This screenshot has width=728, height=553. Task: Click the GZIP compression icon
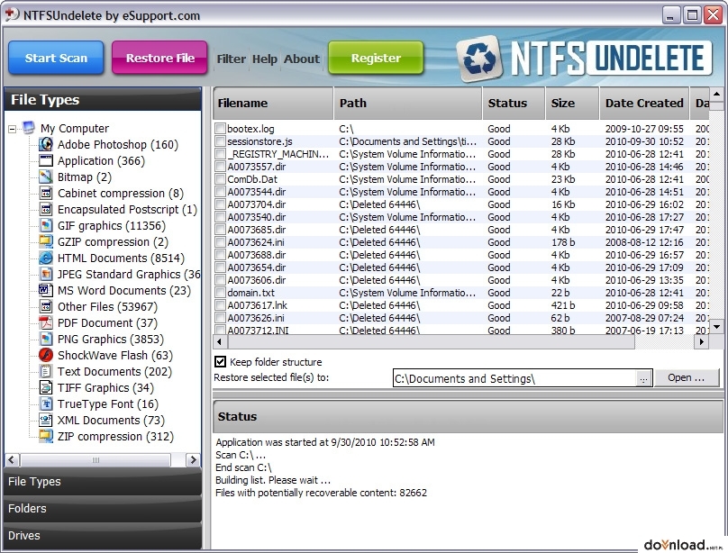tap(45, 241)
